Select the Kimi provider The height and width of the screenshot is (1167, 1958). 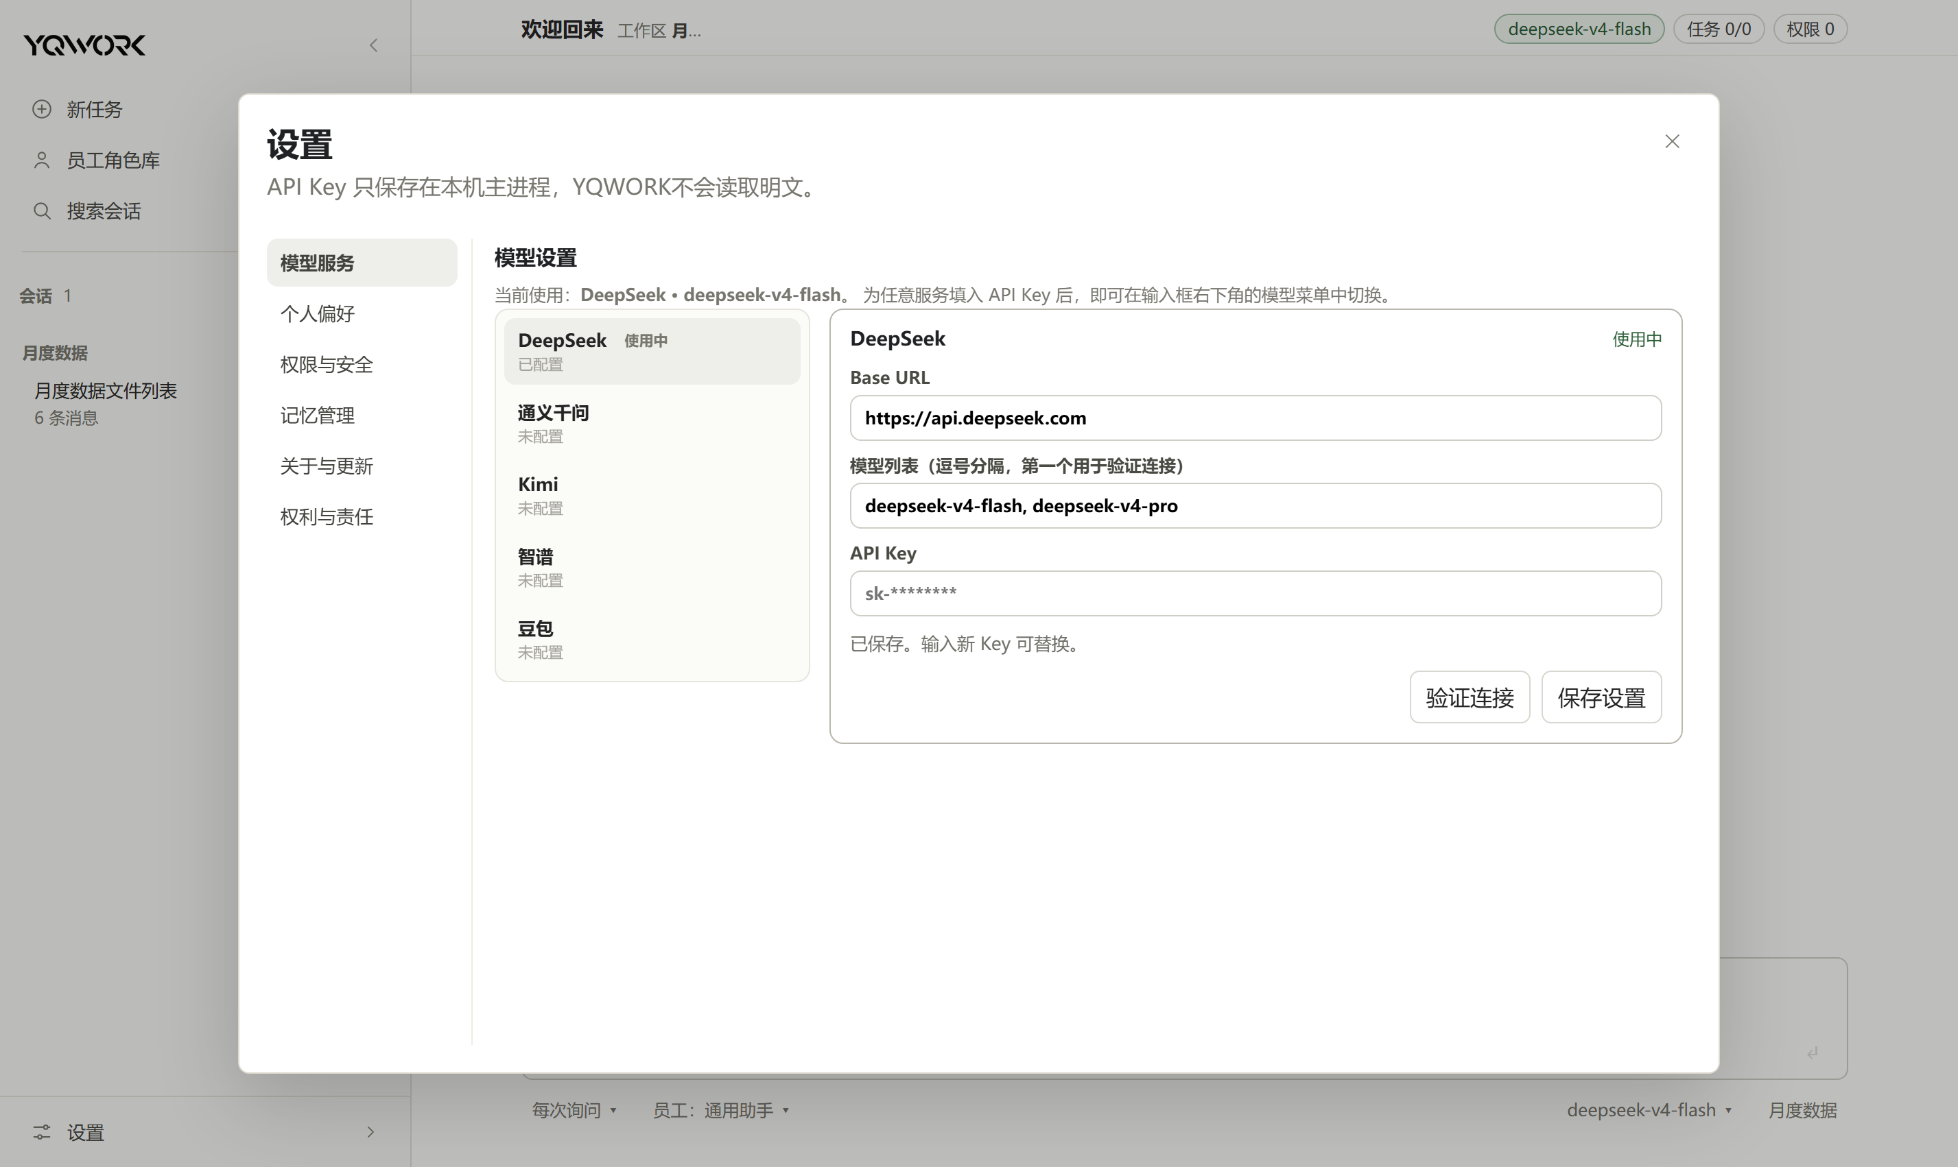652,494
